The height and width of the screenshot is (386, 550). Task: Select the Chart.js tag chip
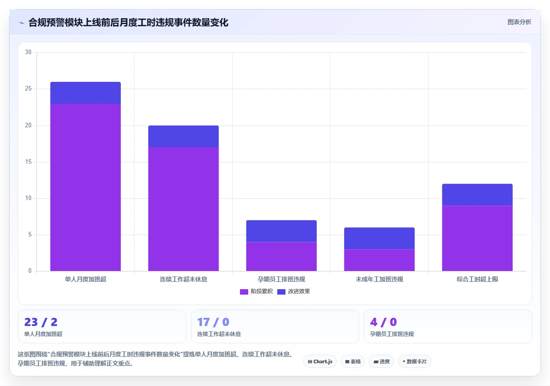pyautogui.click(x=320, y=361)
